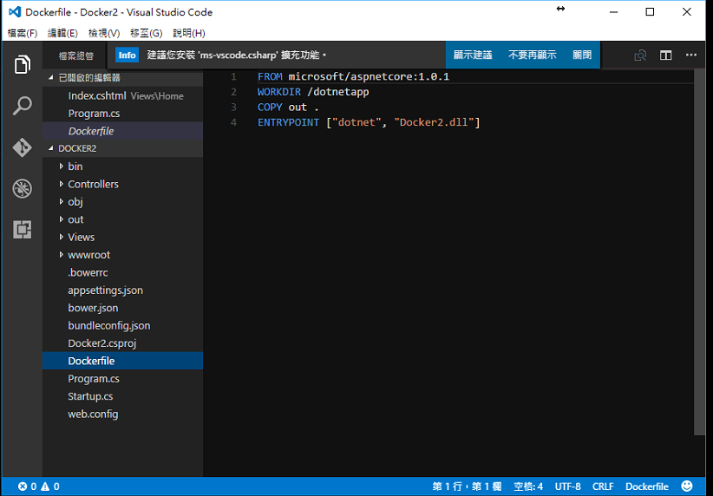
Task: Change indentation 空格: 4 in status bar
Action: tap(528, 486)
